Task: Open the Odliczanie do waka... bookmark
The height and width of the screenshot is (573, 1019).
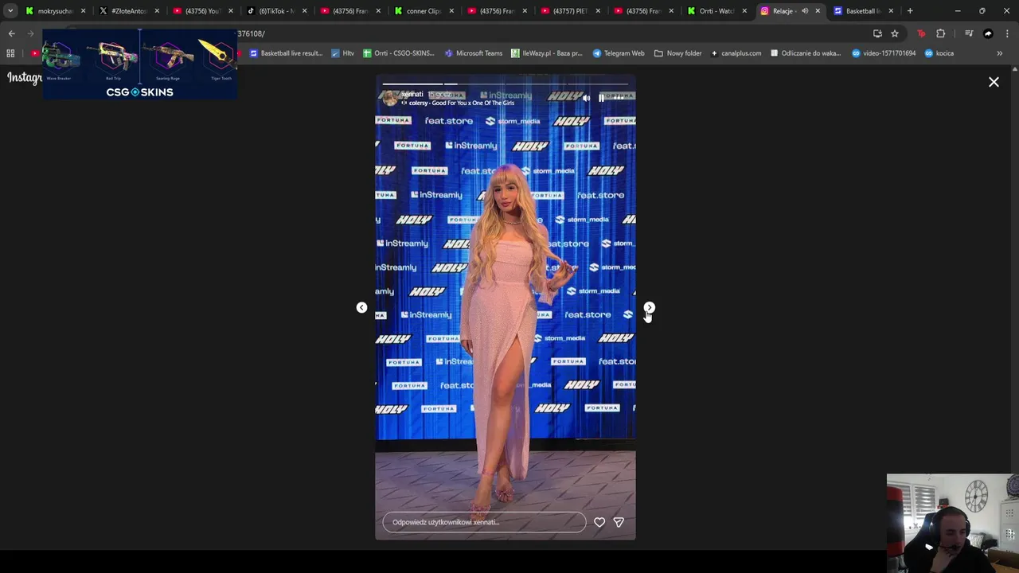Action: [x=805, y=53]
